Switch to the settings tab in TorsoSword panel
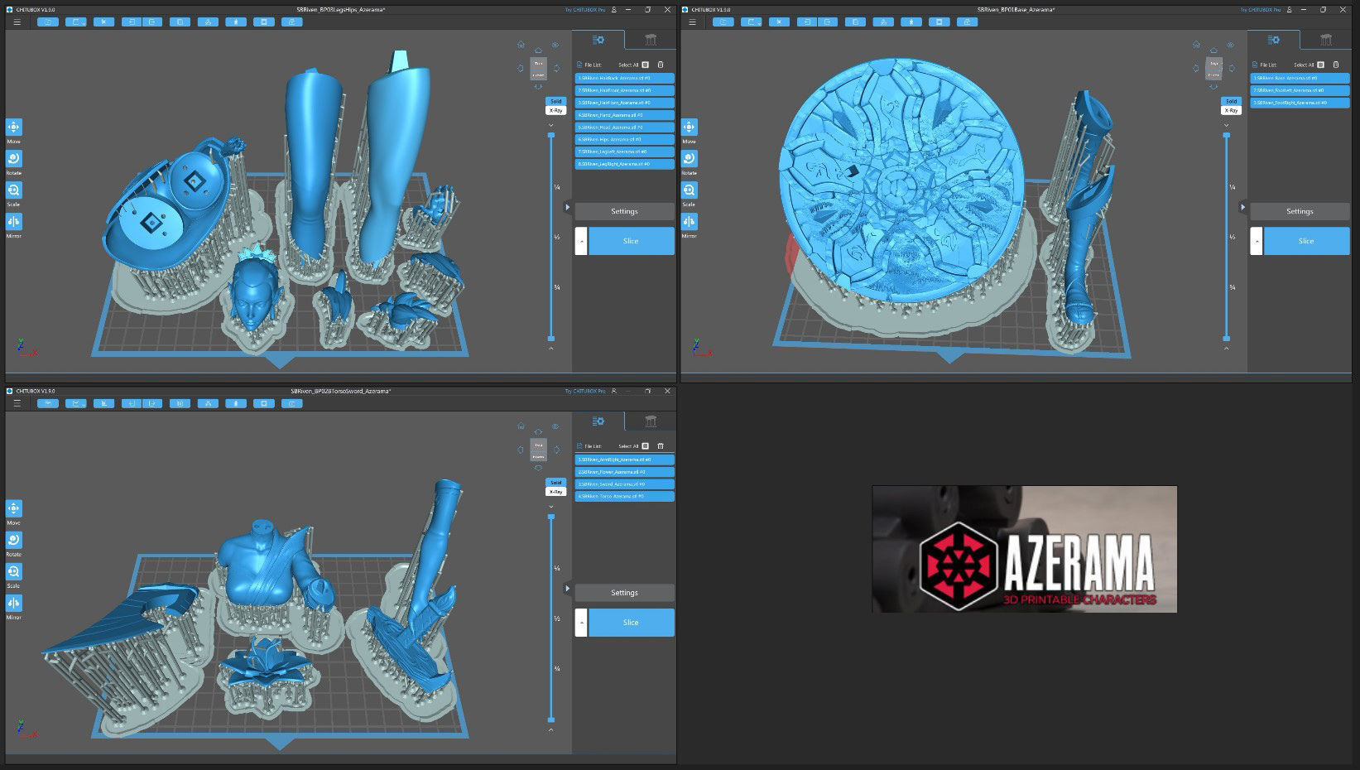 pos(598,421)
